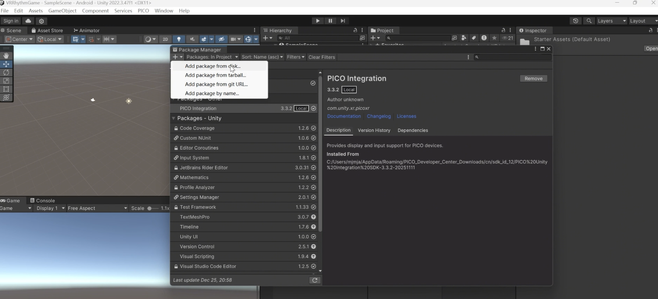This screenshot has width=658, height=299.
Task: Open the Licenses link
Action: 406,116
